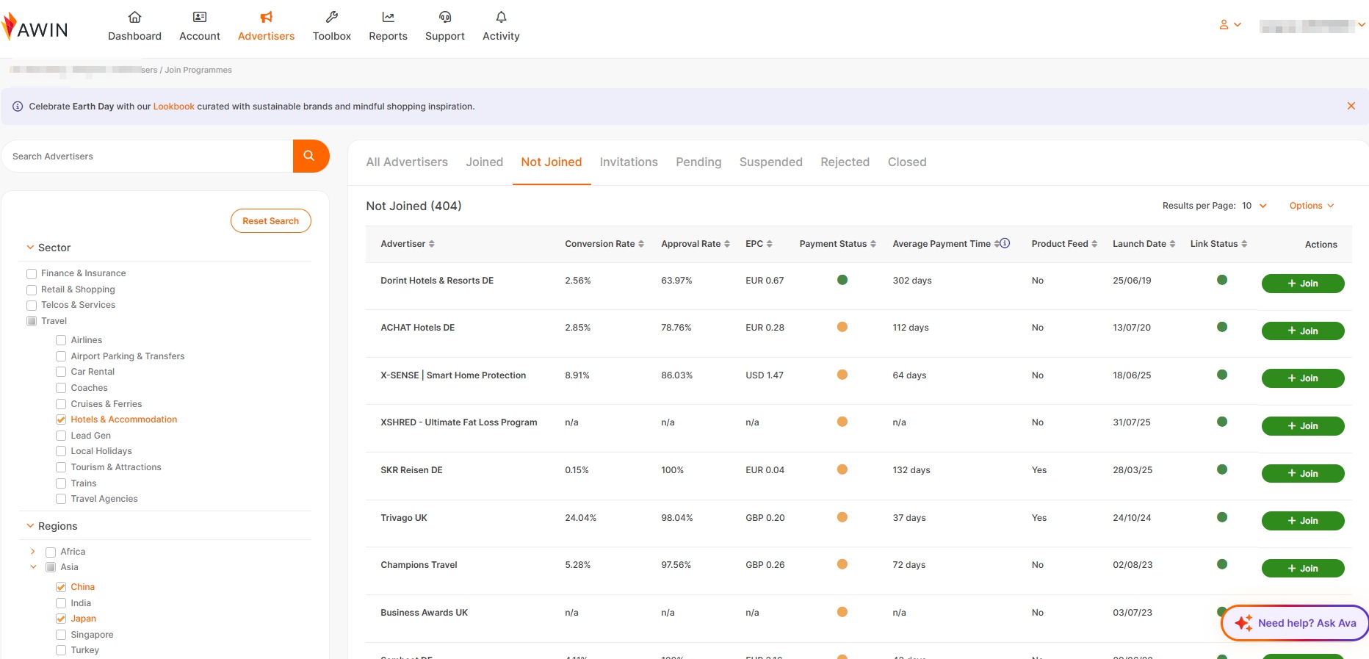Screen dimensions: 1369x659
Task: Click the orange search magnifier button
Action: tap(311, 156)
